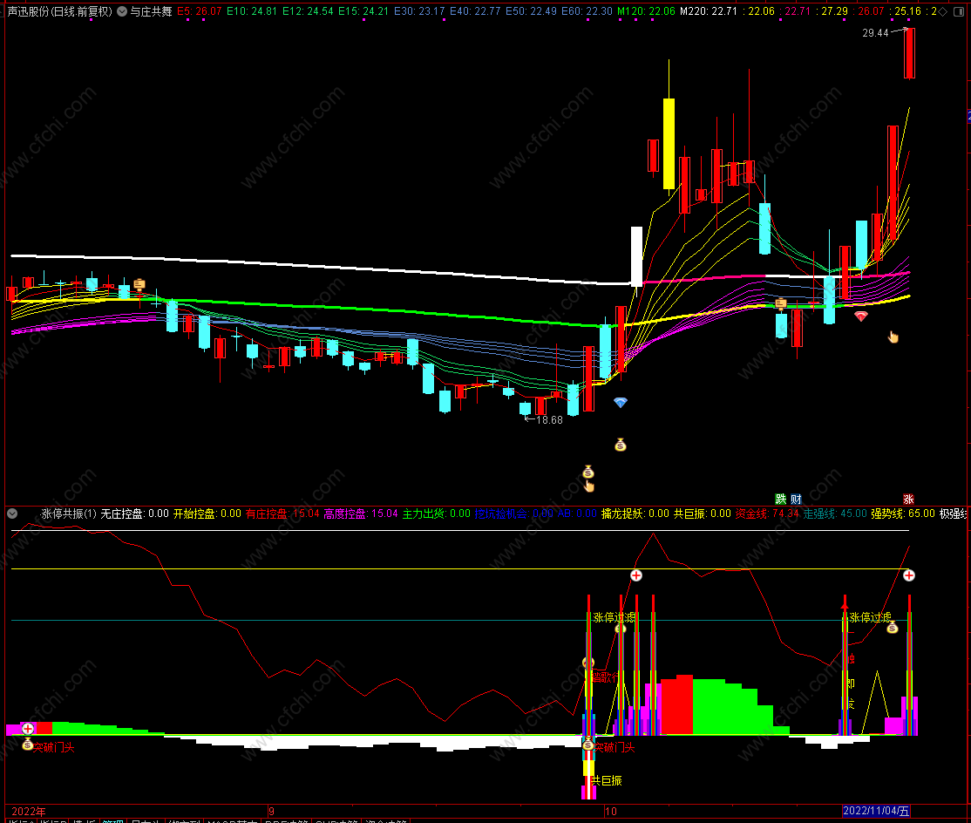
Task: Click the stock title 声迅股份(日线.前复权)
Action: coord(59,11)
